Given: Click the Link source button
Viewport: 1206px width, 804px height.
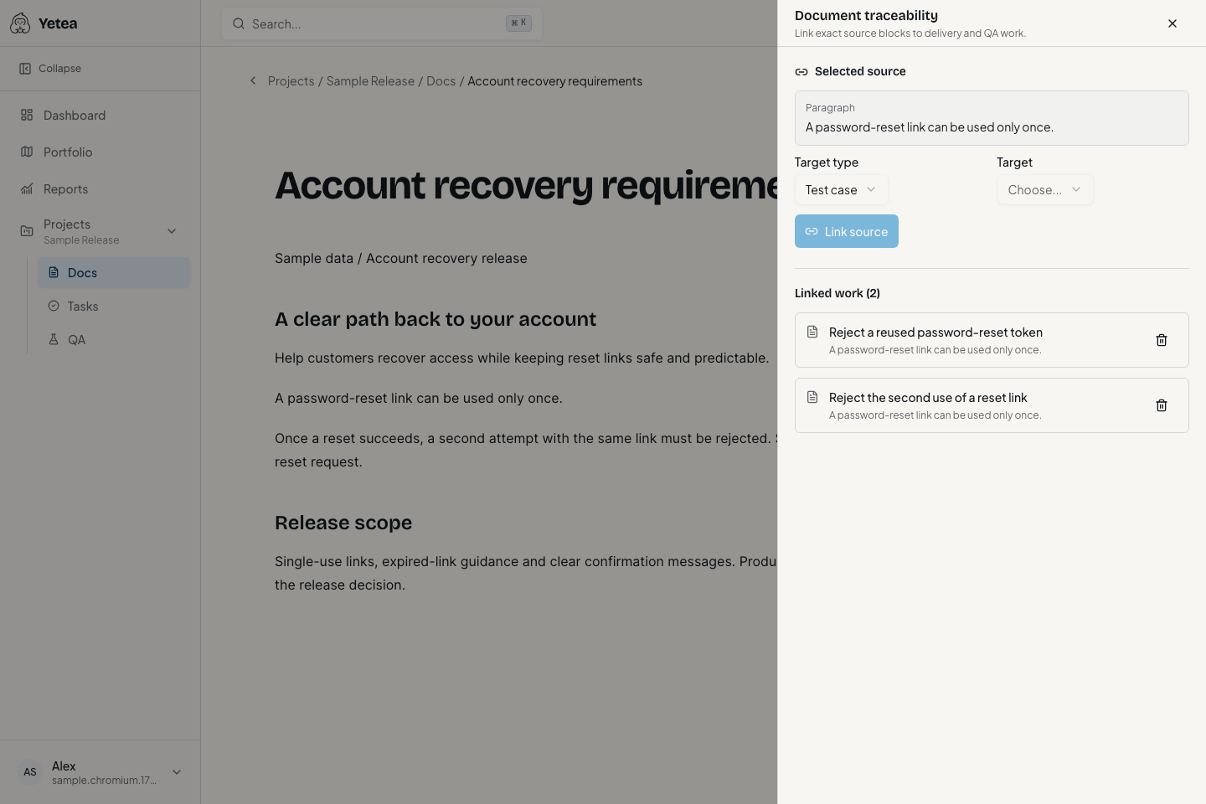Looking at the screenshot, I should click(x=847, y=231).
